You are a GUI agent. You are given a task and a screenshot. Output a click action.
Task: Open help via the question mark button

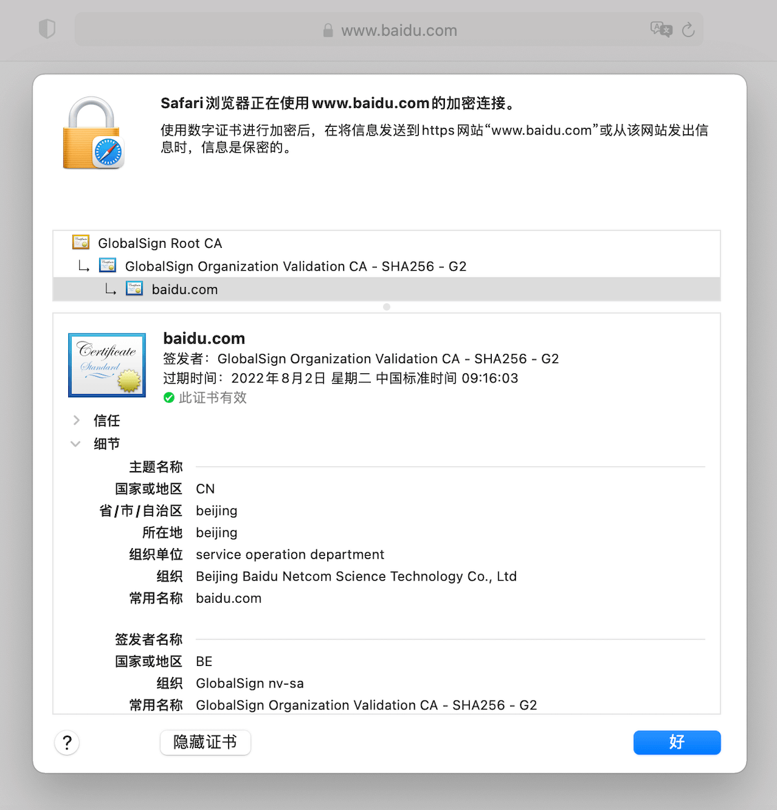tap(67, 742)
